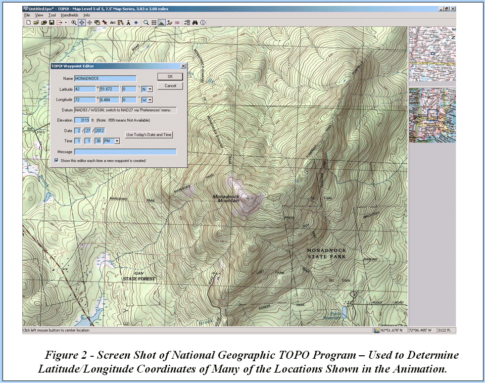Click the latitude degrees field showing 42

(85, 89)
